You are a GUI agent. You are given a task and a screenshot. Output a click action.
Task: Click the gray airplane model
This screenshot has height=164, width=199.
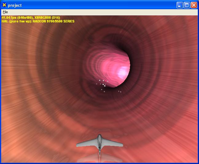(99, 144)
